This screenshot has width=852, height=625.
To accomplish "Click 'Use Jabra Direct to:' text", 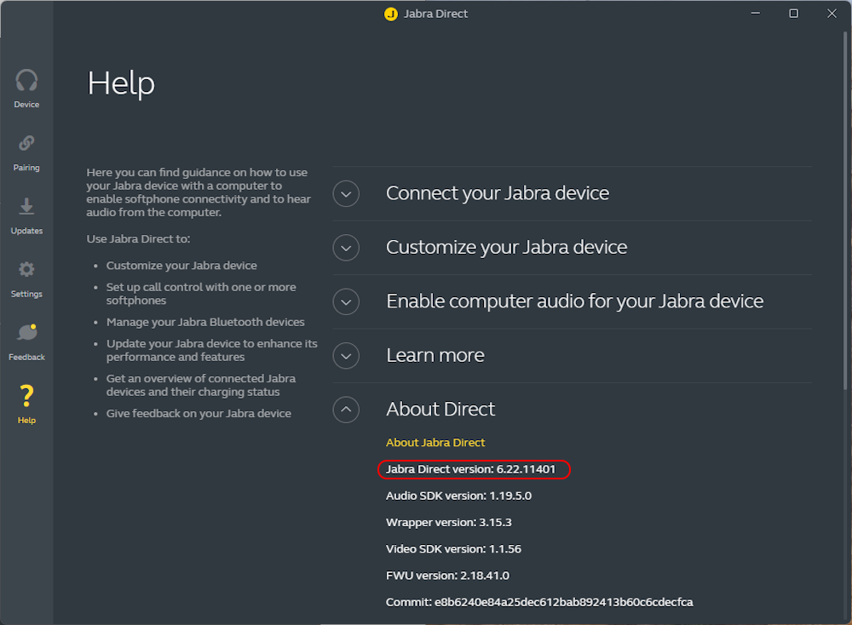I will point(139,239).
